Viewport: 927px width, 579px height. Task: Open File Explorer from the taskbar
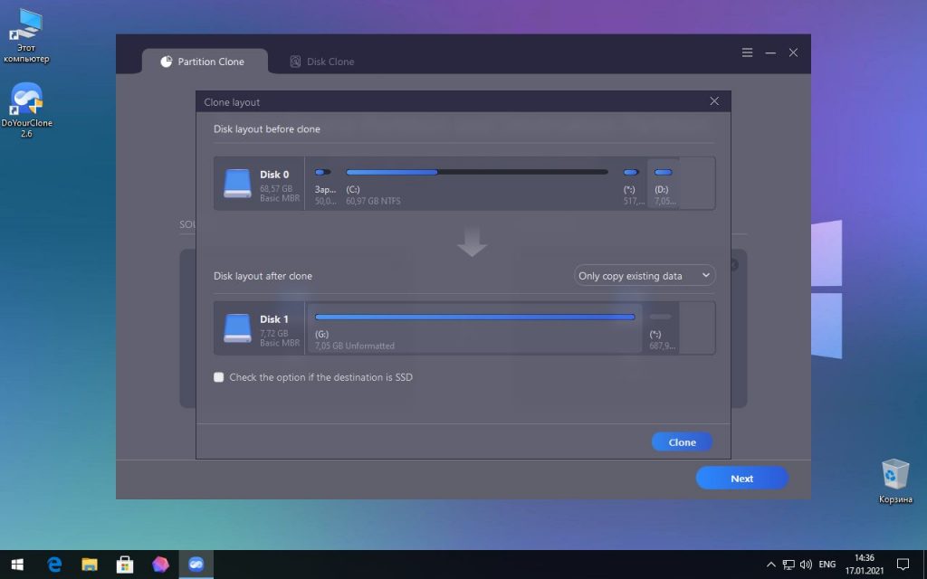pos(90,565)
